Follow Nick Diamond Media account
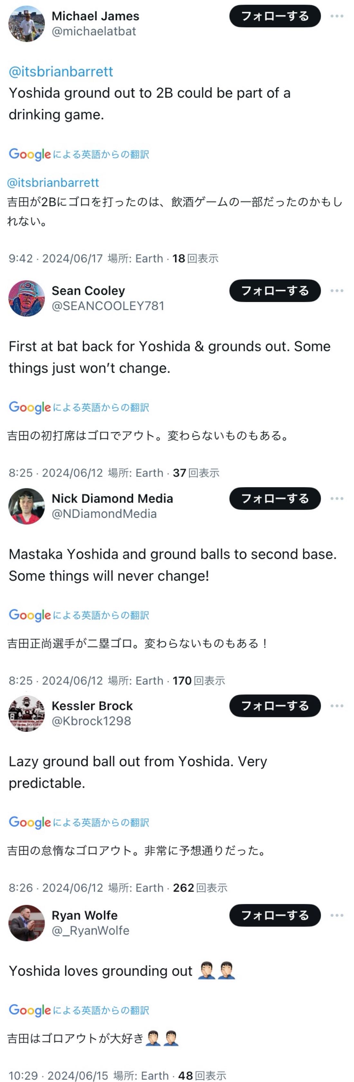 pos(275,499)
